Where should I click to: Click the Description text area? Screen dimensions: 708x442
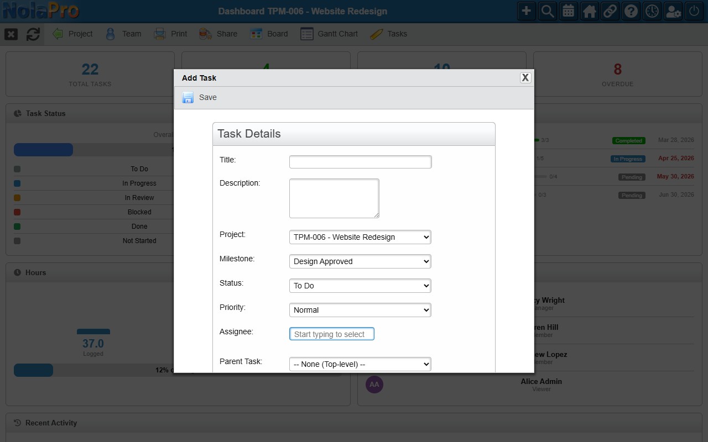pyautogui.click(x=334, y=198)
